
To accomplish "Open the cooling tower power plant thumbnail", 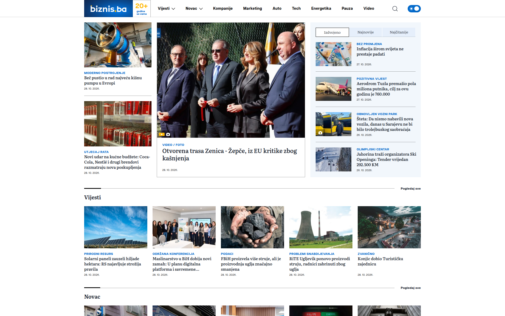I will [321, 227].
